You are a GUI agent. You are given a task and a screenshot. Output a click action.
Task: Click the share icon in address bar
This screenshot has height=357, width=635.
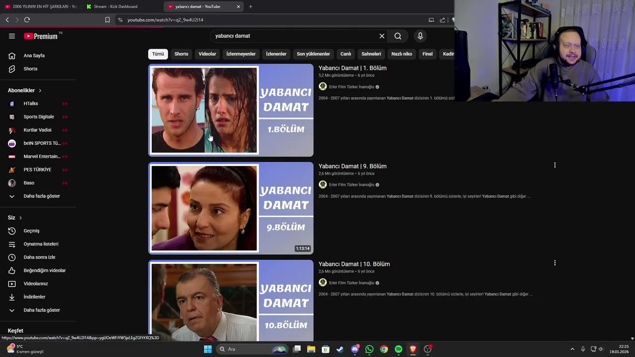443,20
